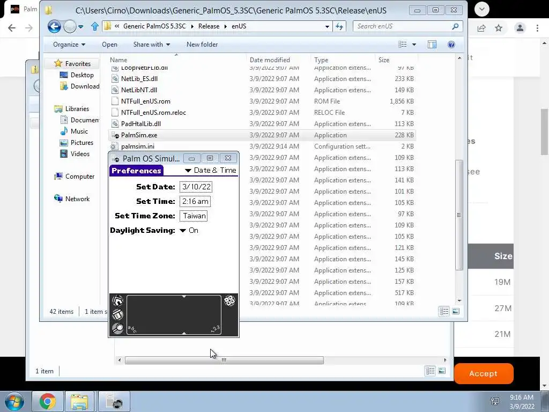This screenshot has height=412, width=549.
Task: Click the Type column header
Action: [x=321, y=60]
